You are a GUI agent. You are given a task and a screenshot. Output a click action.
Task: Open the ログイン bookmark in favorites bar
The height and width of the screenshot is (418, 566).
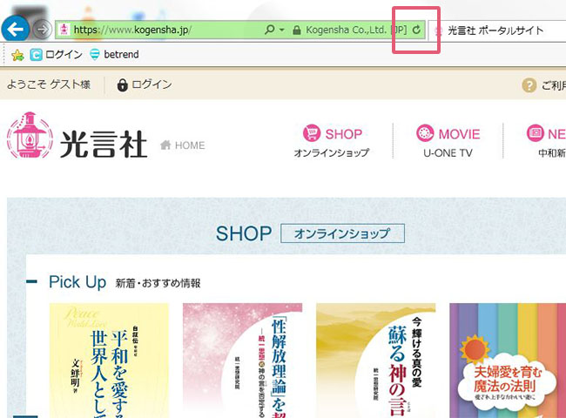57,55
